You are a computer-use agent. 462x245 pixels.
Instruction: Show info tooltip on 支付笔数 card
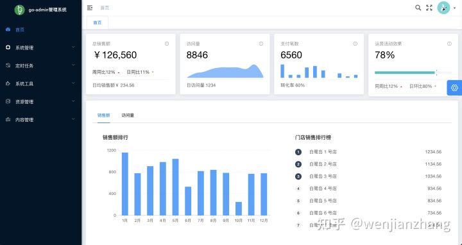point(355,44)
